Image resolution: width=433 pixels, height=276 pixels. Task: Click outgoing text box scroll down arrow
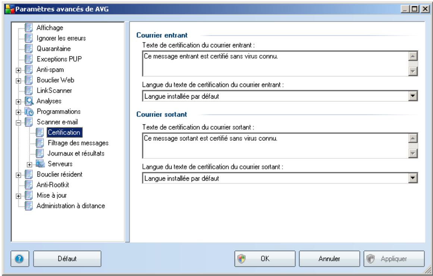tap(412, 153)
